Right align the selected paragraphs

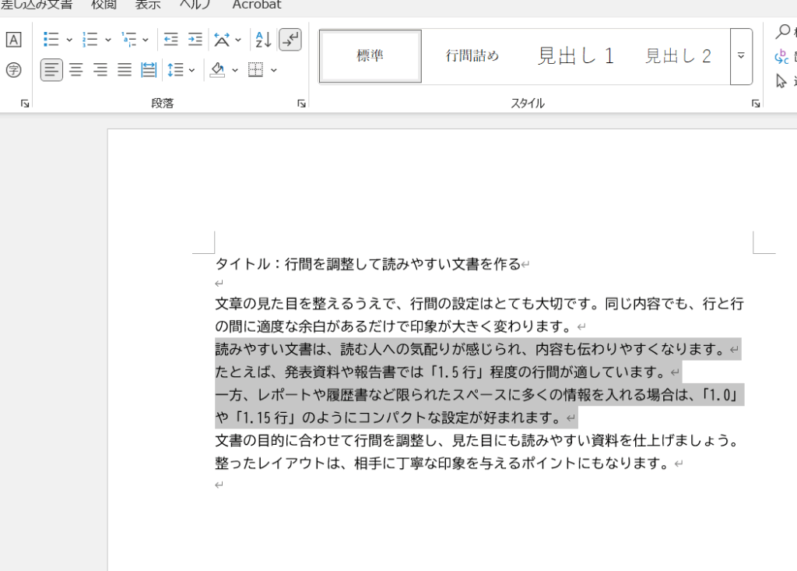point(100,70)
